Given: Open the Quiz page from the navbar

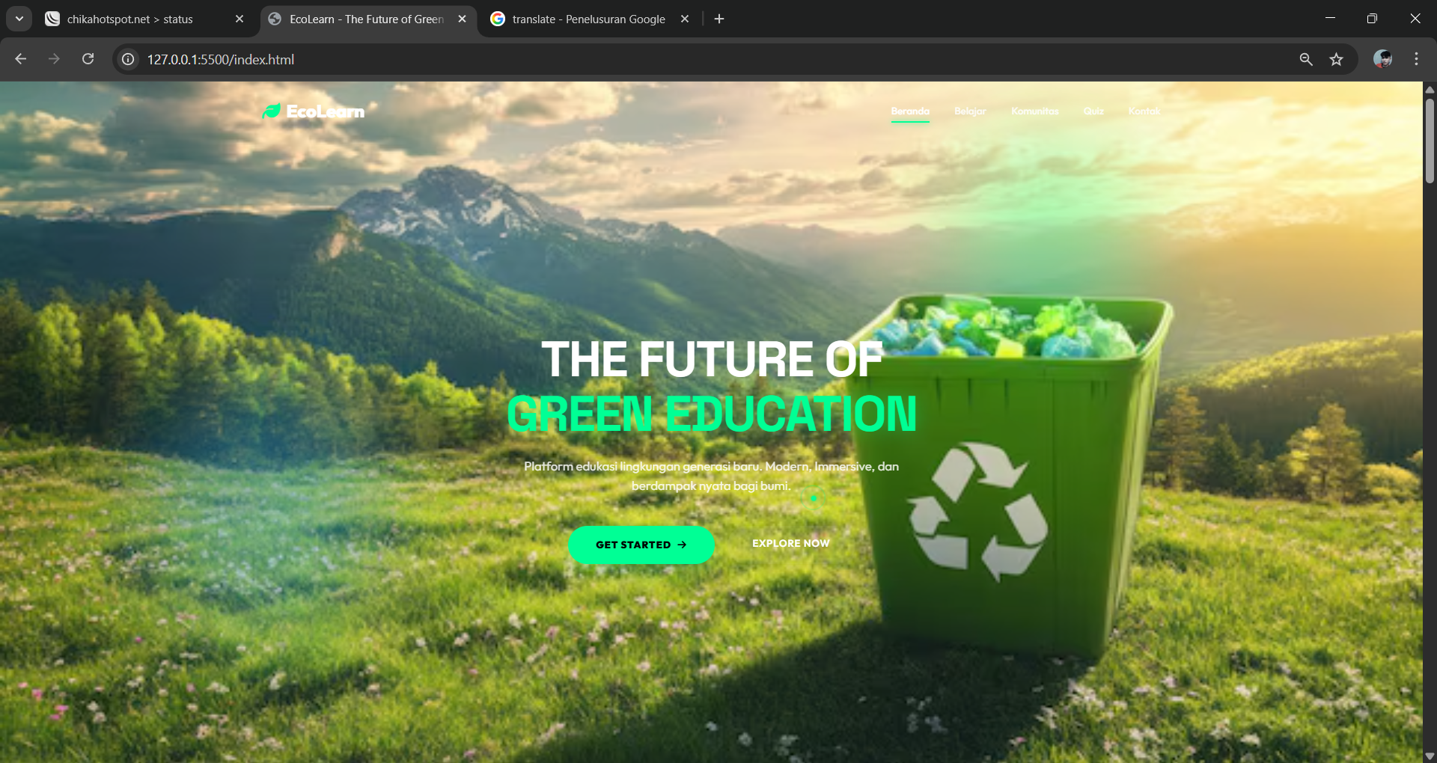Looking at the screenshot, I should coord(1093,111).
